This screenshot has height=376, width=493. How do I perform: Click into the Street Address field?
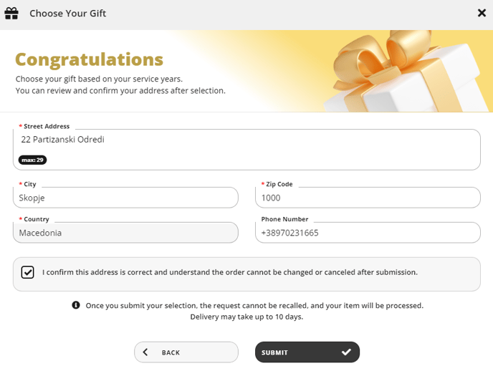[x=247, y=150]
